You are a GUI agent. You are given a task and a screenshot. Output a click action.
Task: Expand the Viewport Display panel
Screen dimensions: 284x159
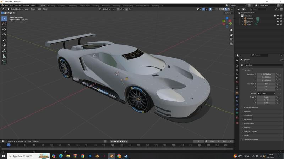tap(250, 131)
